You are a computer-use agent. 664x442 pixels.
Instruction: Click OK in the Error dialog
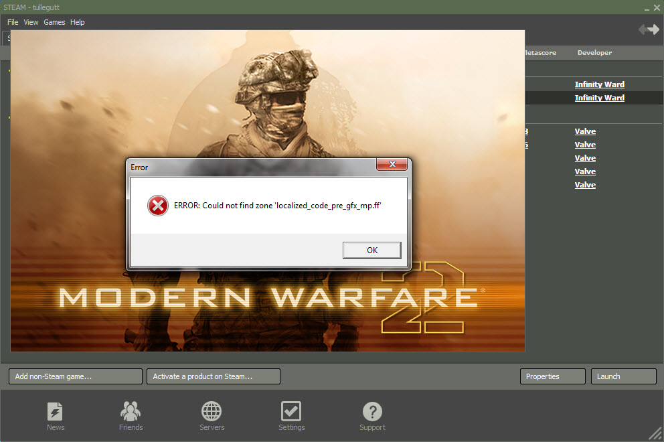point(371,250)
